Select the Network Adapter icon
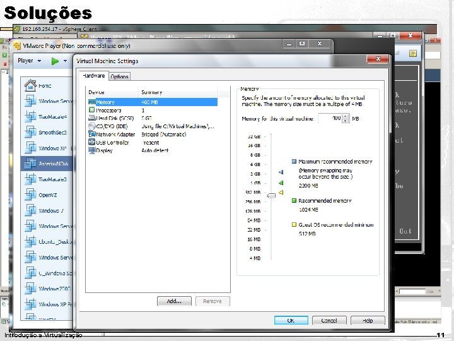454x341 pixels. [x=92, y=134]
